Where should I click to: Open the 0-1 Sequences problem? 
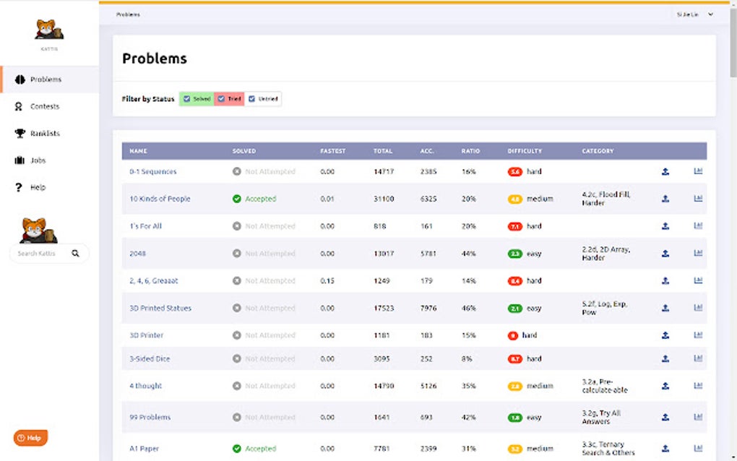tap(152, 171)
